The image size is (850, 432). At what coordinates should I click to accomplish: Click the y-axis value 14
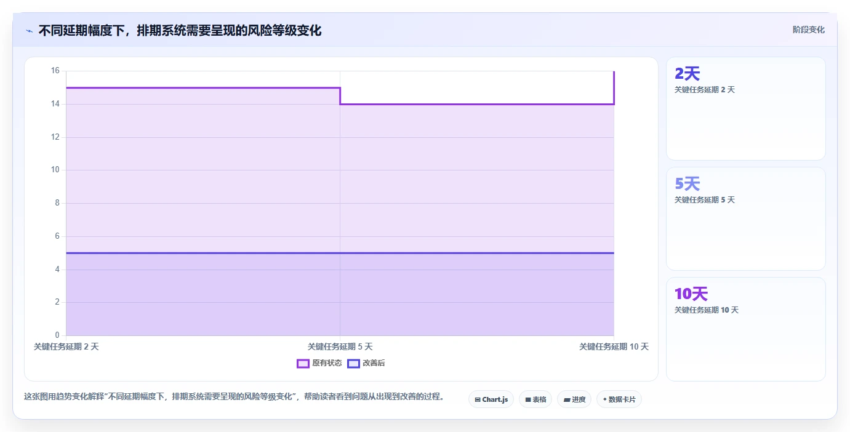point(55,104)
